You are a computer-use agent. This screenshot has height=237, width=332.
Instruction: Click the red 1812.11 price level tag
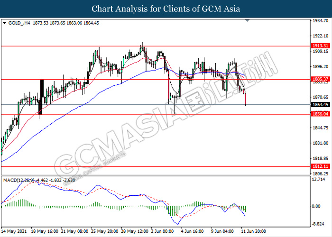pyautogui.click(x=320, y=166)
